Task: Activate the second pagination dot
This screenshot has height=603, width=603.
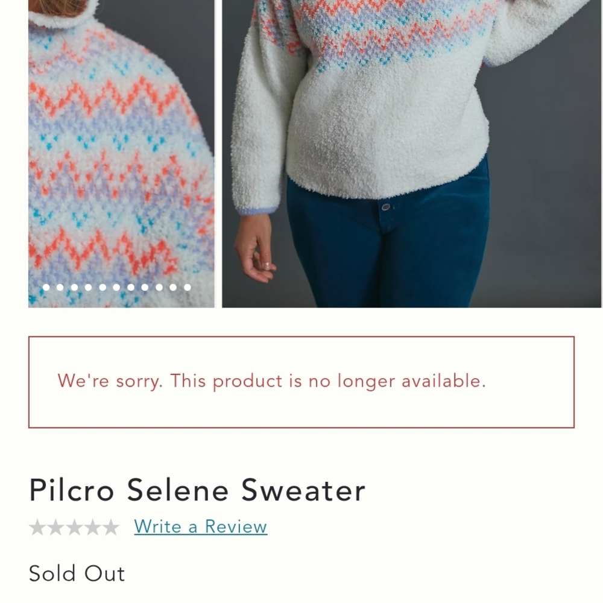Action: [60, 288]
